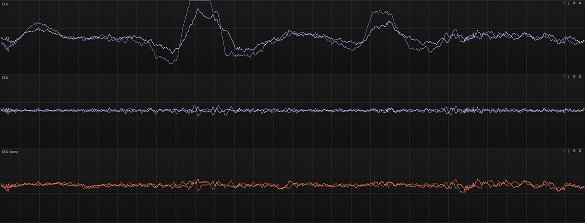Select the second-highest peak in top EEG chart

click(382, 12)
